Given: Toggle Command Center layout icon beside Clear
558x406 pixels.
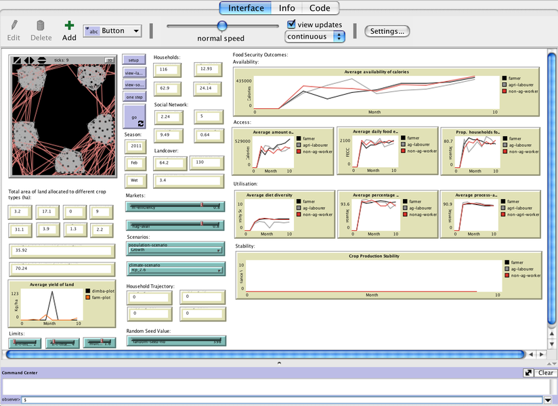Looking at the screenshot, I should pyautogui.click(x=528, y=373).
